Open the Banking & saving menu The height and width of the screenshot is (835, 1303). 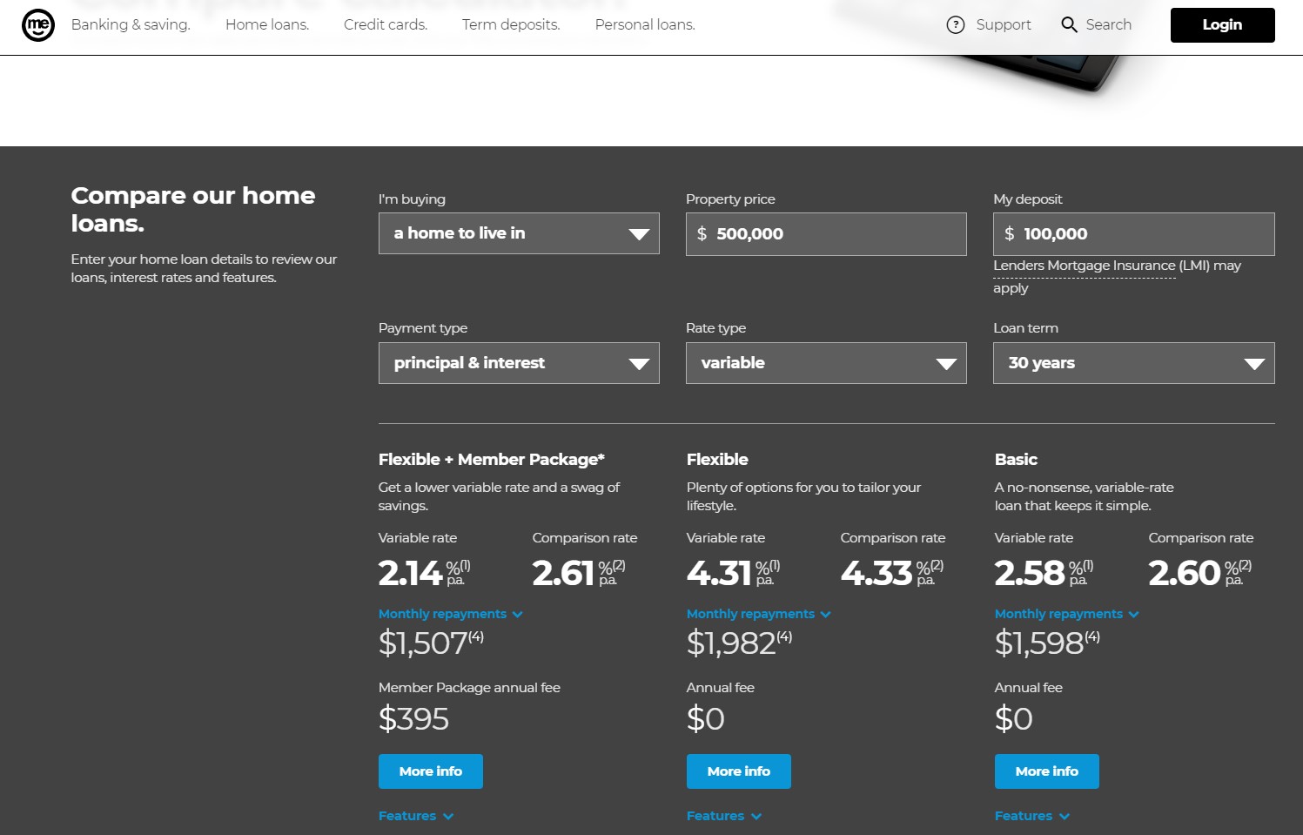pyautogui.click(x=131, y=25)
